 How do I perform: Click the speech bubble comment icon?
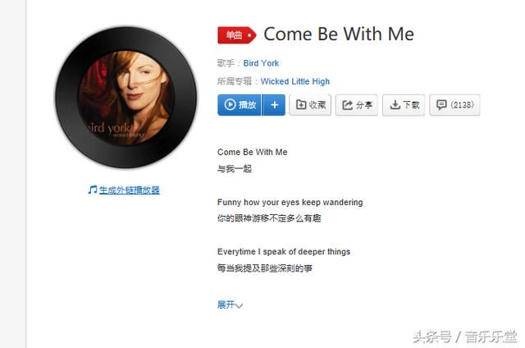point(441,105)
